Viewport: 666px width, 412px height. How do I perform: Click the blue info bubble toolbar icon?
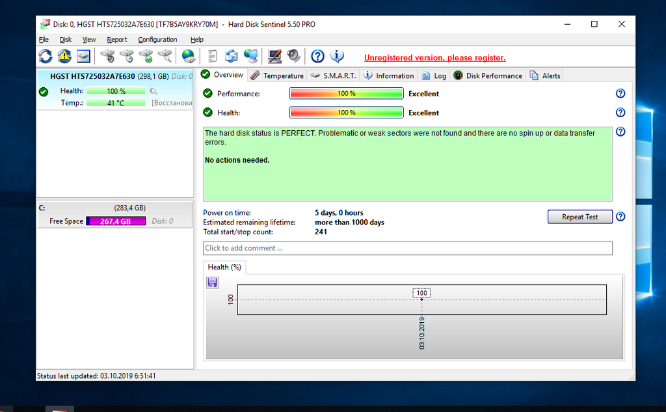pos(337,56)
